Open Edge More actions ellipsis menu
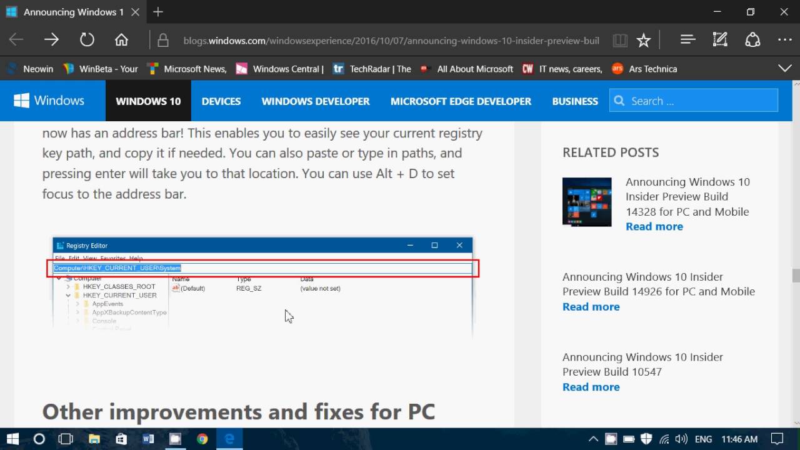The width and height of the screenshot is (800, 450). 785,40
